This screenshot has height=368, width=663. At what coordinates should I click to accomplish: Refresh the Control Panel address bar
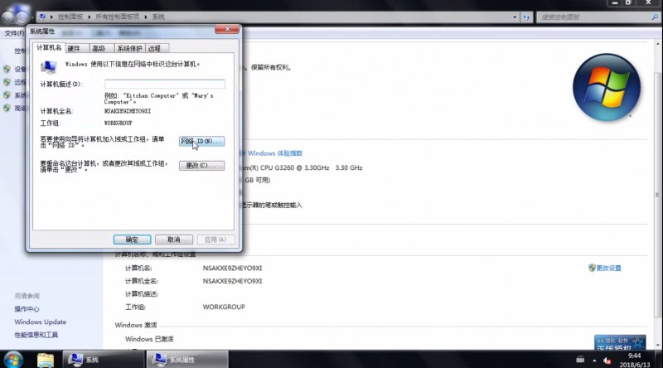click(x=526, y=17)
